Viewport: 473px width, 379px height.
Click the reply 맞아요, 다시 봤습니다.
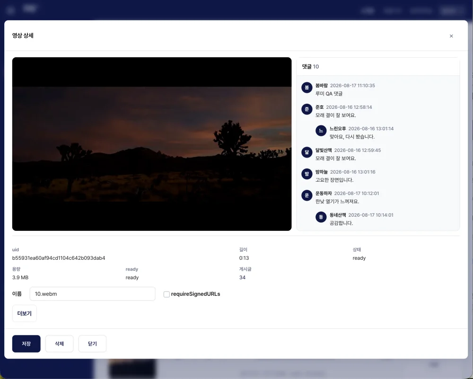(352, 137)
